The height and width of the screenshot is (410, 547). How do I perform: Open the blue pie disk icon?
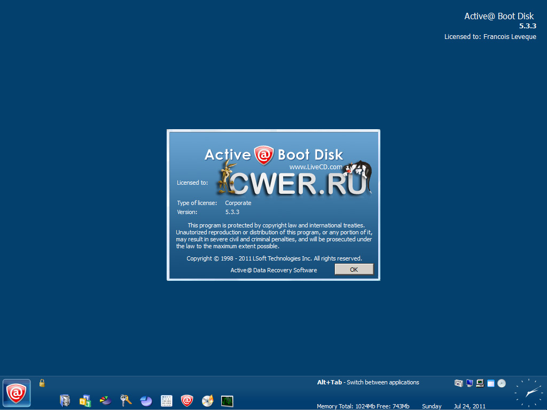(146, 400)
